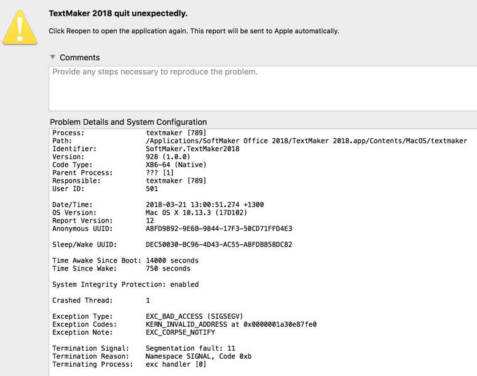Click the Sleep/Wake UUID value
This screenshot has height=376, width=477.
tap(219, 245)
